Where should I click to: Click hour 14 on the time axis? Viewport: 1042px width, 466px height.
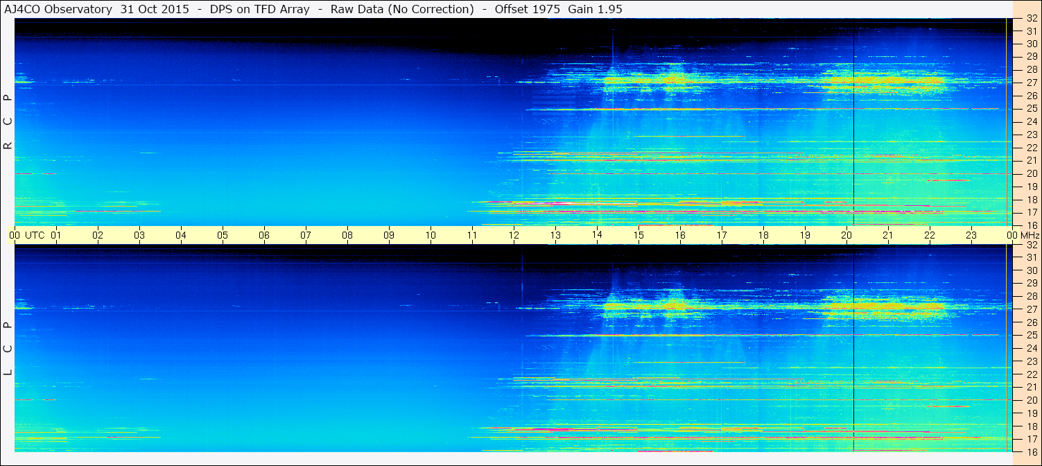597,235
